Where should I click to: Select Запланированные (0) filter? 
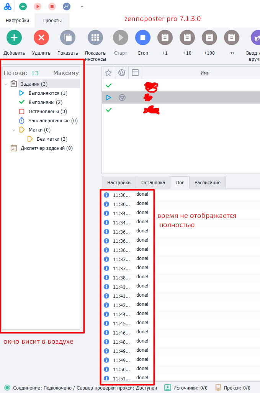click(53, 121)
